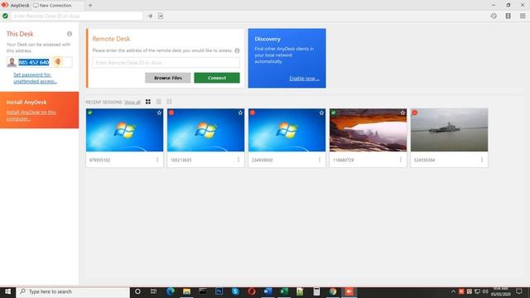
Task: Click the top address bar input
Action: (77, 16)
